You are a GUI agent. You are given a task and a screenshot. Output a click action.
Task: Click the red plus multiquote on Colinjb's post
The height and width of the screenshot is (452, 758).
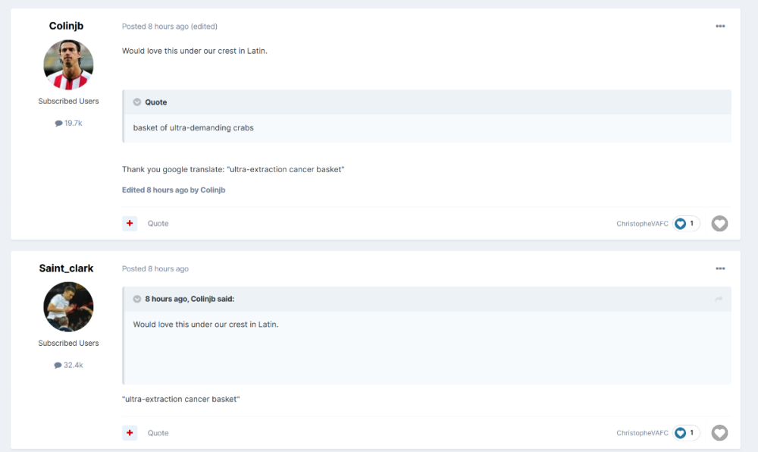pos(130,223)
